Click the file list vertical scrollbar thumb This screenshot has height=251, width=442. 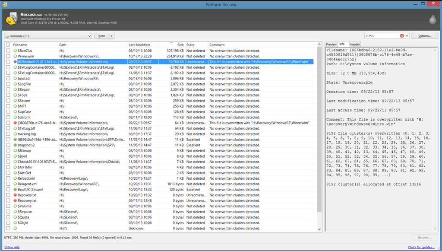point(319,129)
